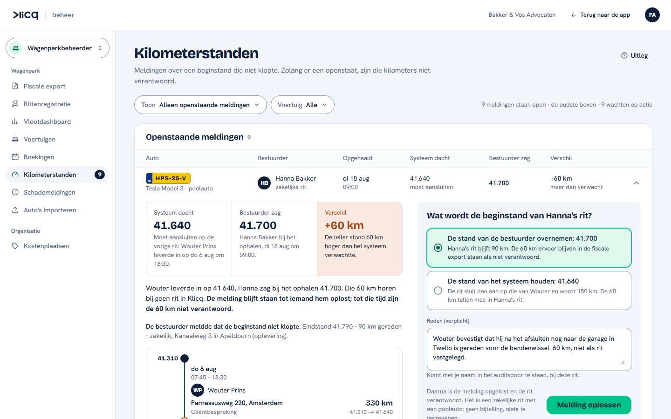Click the 'di 18 aug' pickup date cell

pyautogui.click(x=356, y=178)
